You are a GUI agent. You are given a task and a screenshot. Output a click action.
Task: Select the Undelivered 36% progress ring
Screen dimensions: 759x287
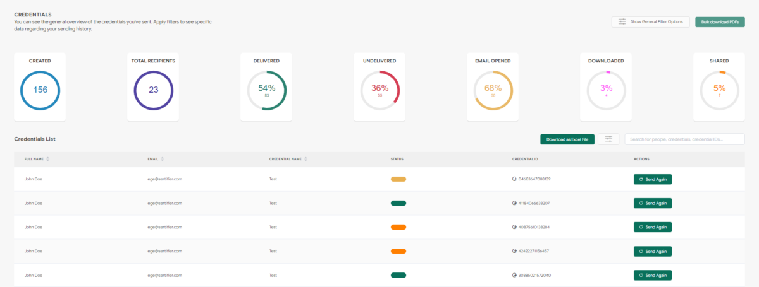click(379, 90)
